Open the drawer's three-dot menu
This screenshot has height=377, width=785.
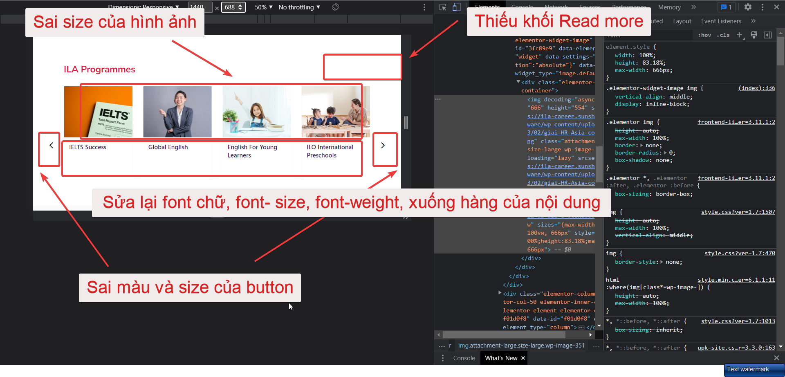coord(443,358)
